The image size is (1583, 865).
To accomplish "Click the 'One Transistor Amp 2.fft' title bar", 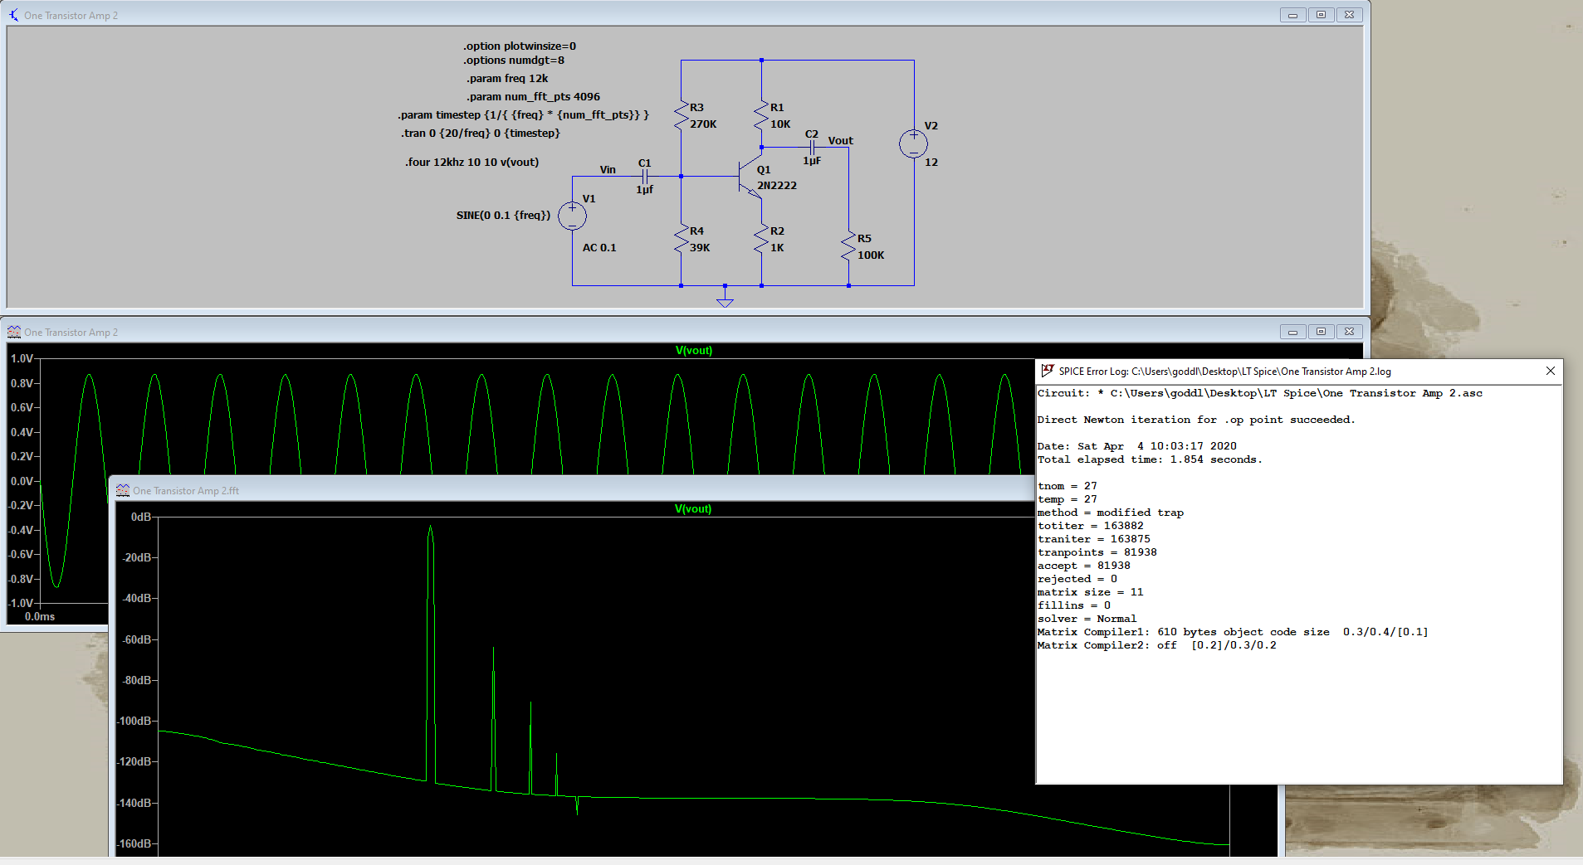I will coord(571,490).
